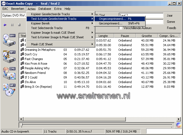Screen dimensions: 183x135
Task: Open the Extra menu
Action: [x=58, y=9]
